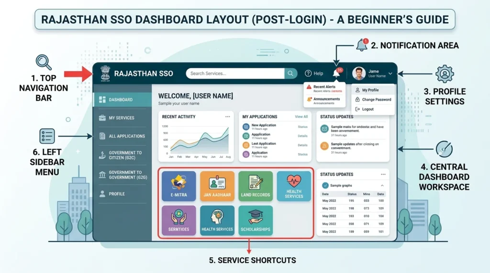This screenshot has height=273, width=490.
Task: Collapse the Sample graphs section chevron
Action: [382, 186]
